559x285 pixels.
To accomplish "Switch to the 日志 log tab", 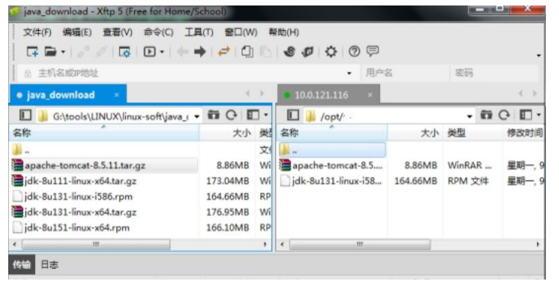I will coord(49,264).
